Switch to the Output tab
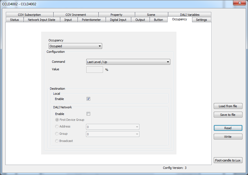Viewport: 248px width, 175px height. point(140,20)
